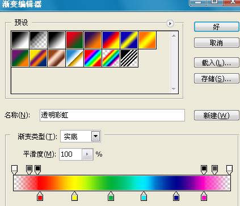The image size is (240, 206).
Task: Select the black opacity stop above red
Action: coord(38,170)
